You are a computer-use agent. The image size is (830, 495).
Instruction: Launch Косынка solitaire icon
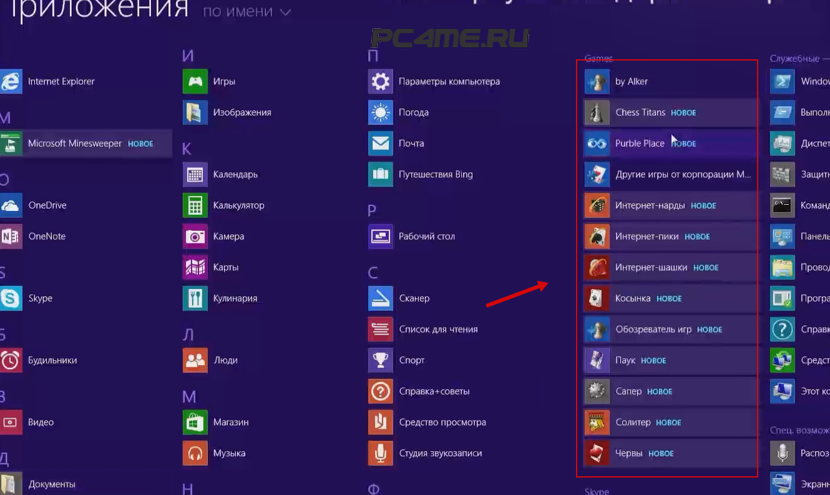tap(597, 298)
